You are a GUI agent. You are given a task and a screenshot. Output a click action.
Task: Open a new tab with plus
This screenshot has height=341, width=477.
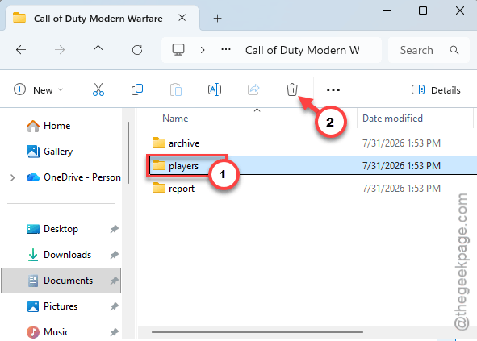[217, 19]
